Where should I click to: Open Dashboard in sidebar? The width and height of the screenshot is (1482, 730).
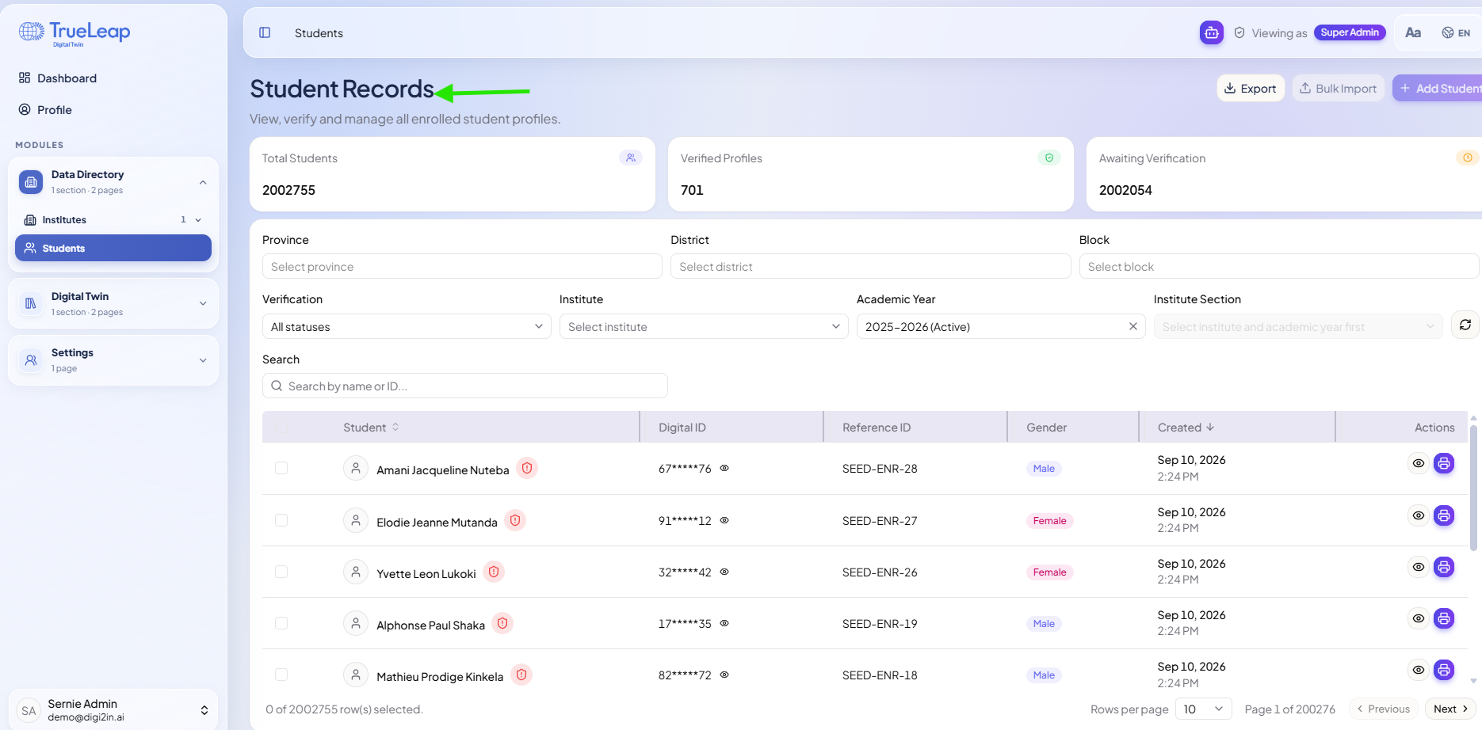click(x=57, y=78)
